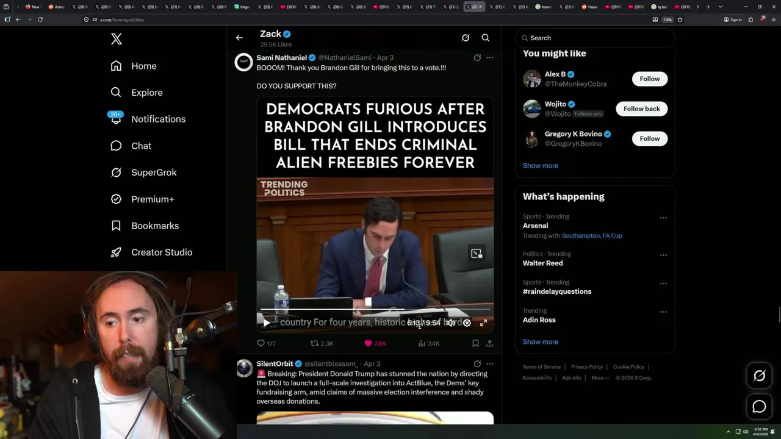This screenshot has width=781, height=439.
Task: Go back with browser back arrow
Action: tap(18, 20)
